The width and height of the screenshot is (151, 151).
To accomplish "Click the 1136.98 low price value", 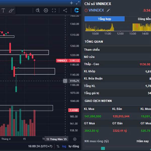I will point(145,64).
